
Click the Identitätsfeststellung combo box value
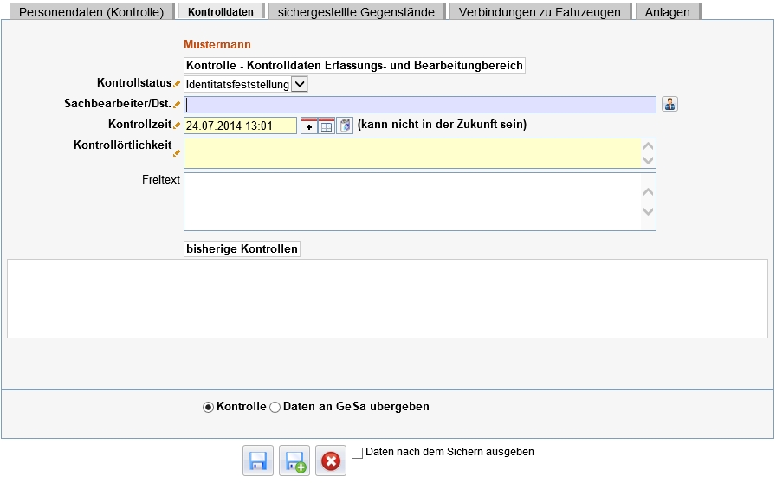237,84
